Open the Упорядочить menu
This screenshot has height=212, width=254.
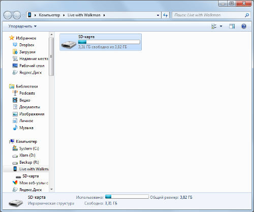22,26
